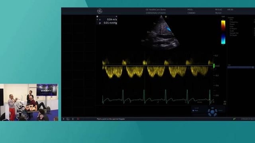Click the green icon beside the bottom-right timestamp

tap(234, 119)
